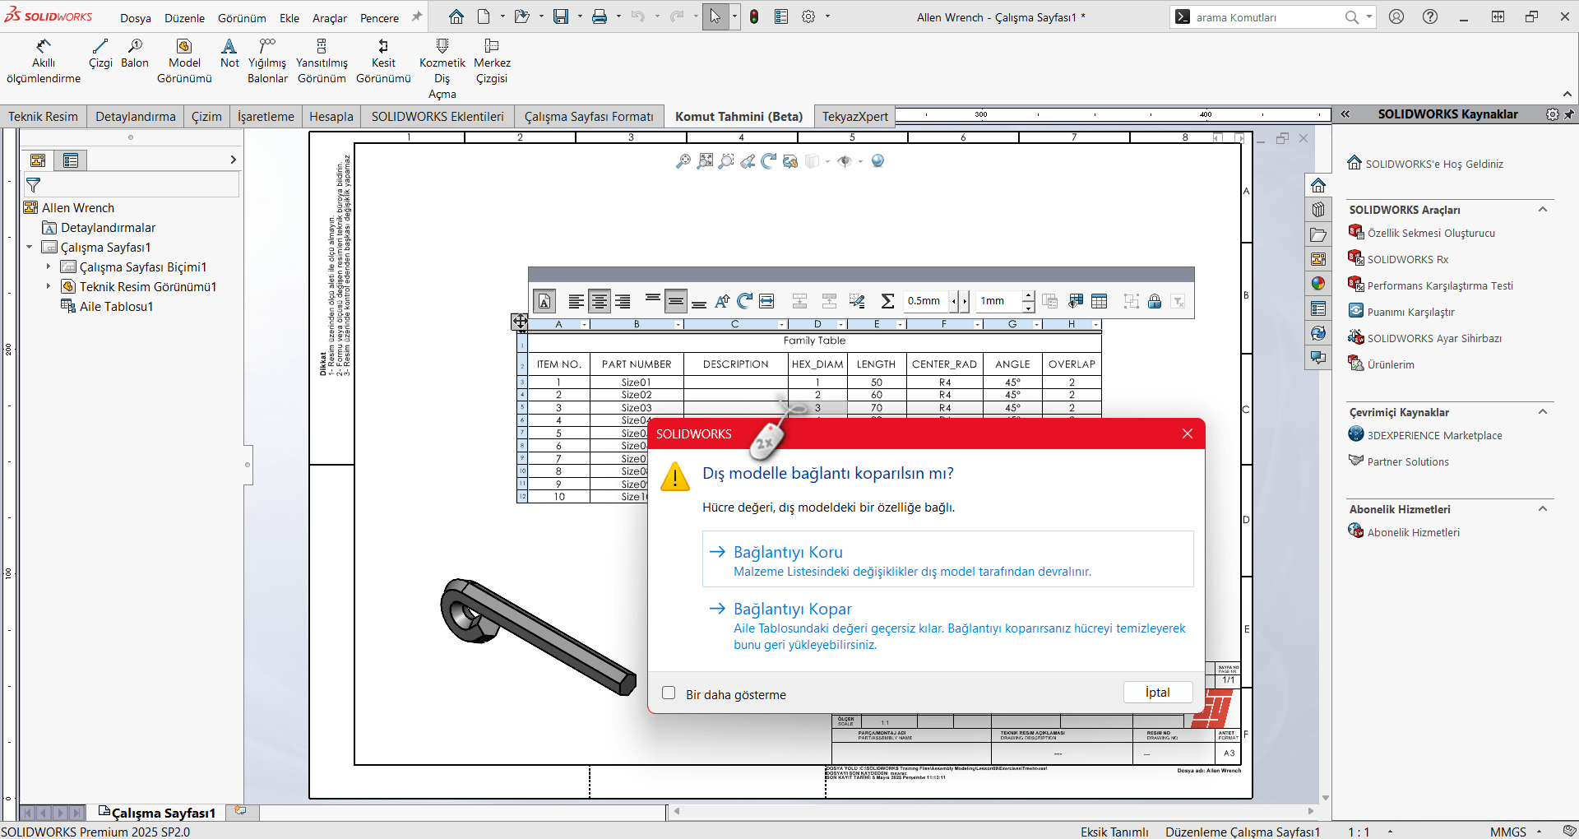Viewport: 1579px width, 839px height.
Task: Pick the Çizgi line tool
Action: [100, 54]
